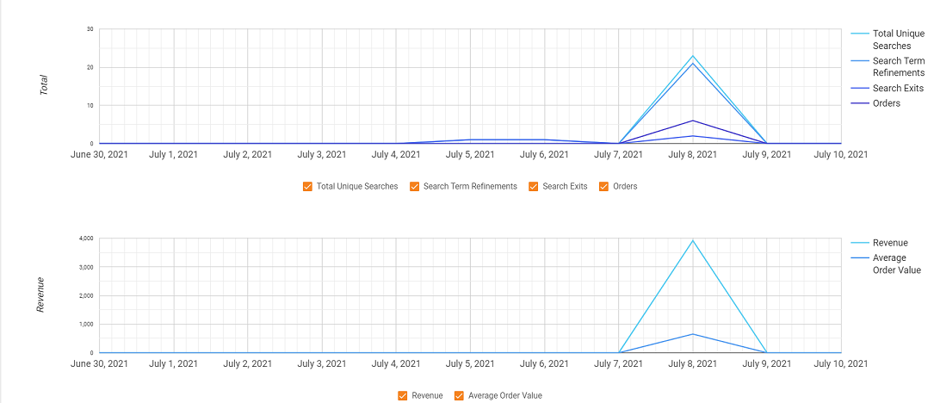The height and width of the screenshot is (403, 934).
Task: Toggle the Search Term Refinements checkbox
Action: coord(415,186)
